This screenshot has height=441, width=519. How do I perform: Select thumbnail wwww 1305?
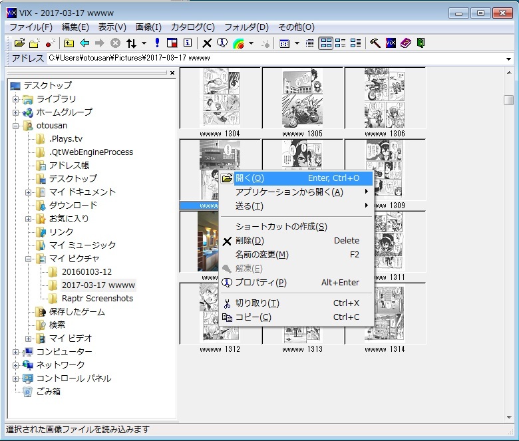point(302,102)
